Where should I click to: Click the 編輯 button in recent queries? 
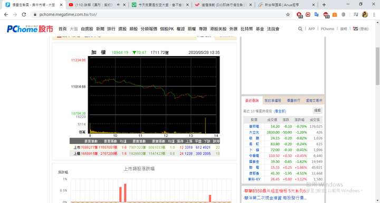[x=318, y=110]
